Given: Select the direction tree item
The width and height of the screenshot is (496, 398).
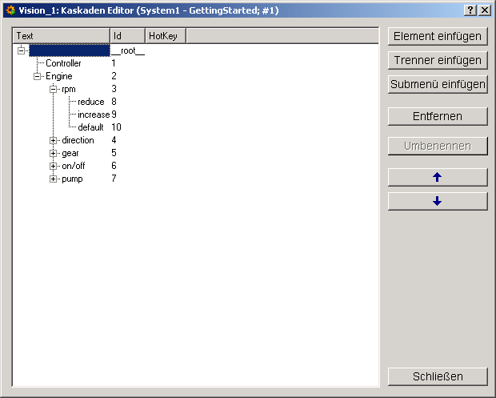Looking at the screenshot, I should point(78,140).
